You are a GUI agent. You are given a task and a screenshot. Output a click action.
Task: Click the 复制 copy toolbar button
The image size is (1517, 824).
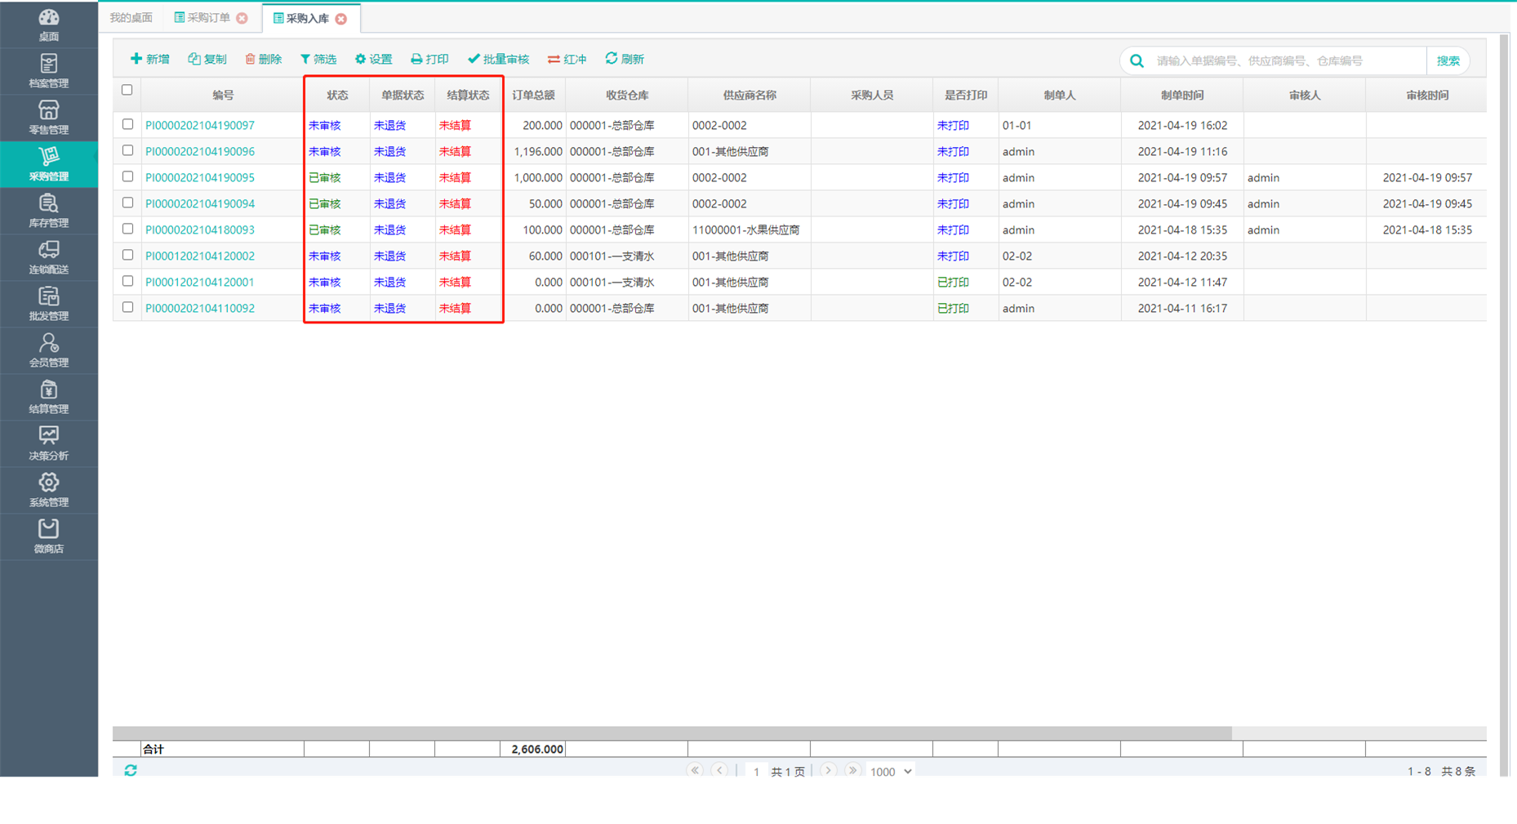207,59
